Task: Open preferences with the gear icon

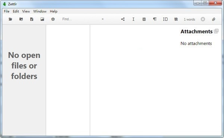Action: point(53,19)
